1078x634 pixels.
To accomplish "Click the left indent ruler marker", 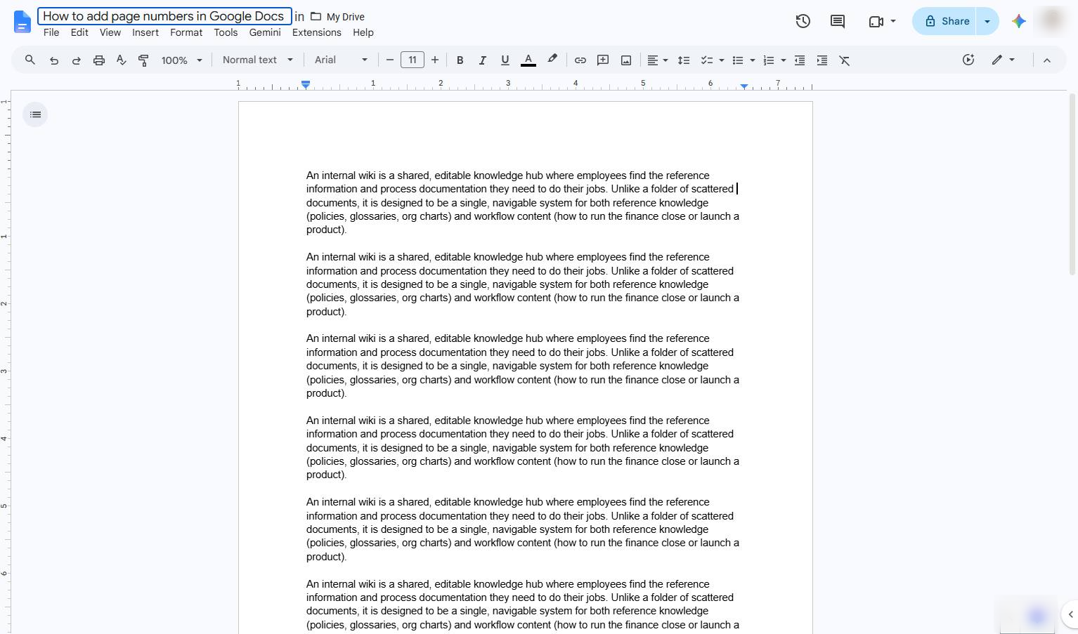I will pos(306,84).
